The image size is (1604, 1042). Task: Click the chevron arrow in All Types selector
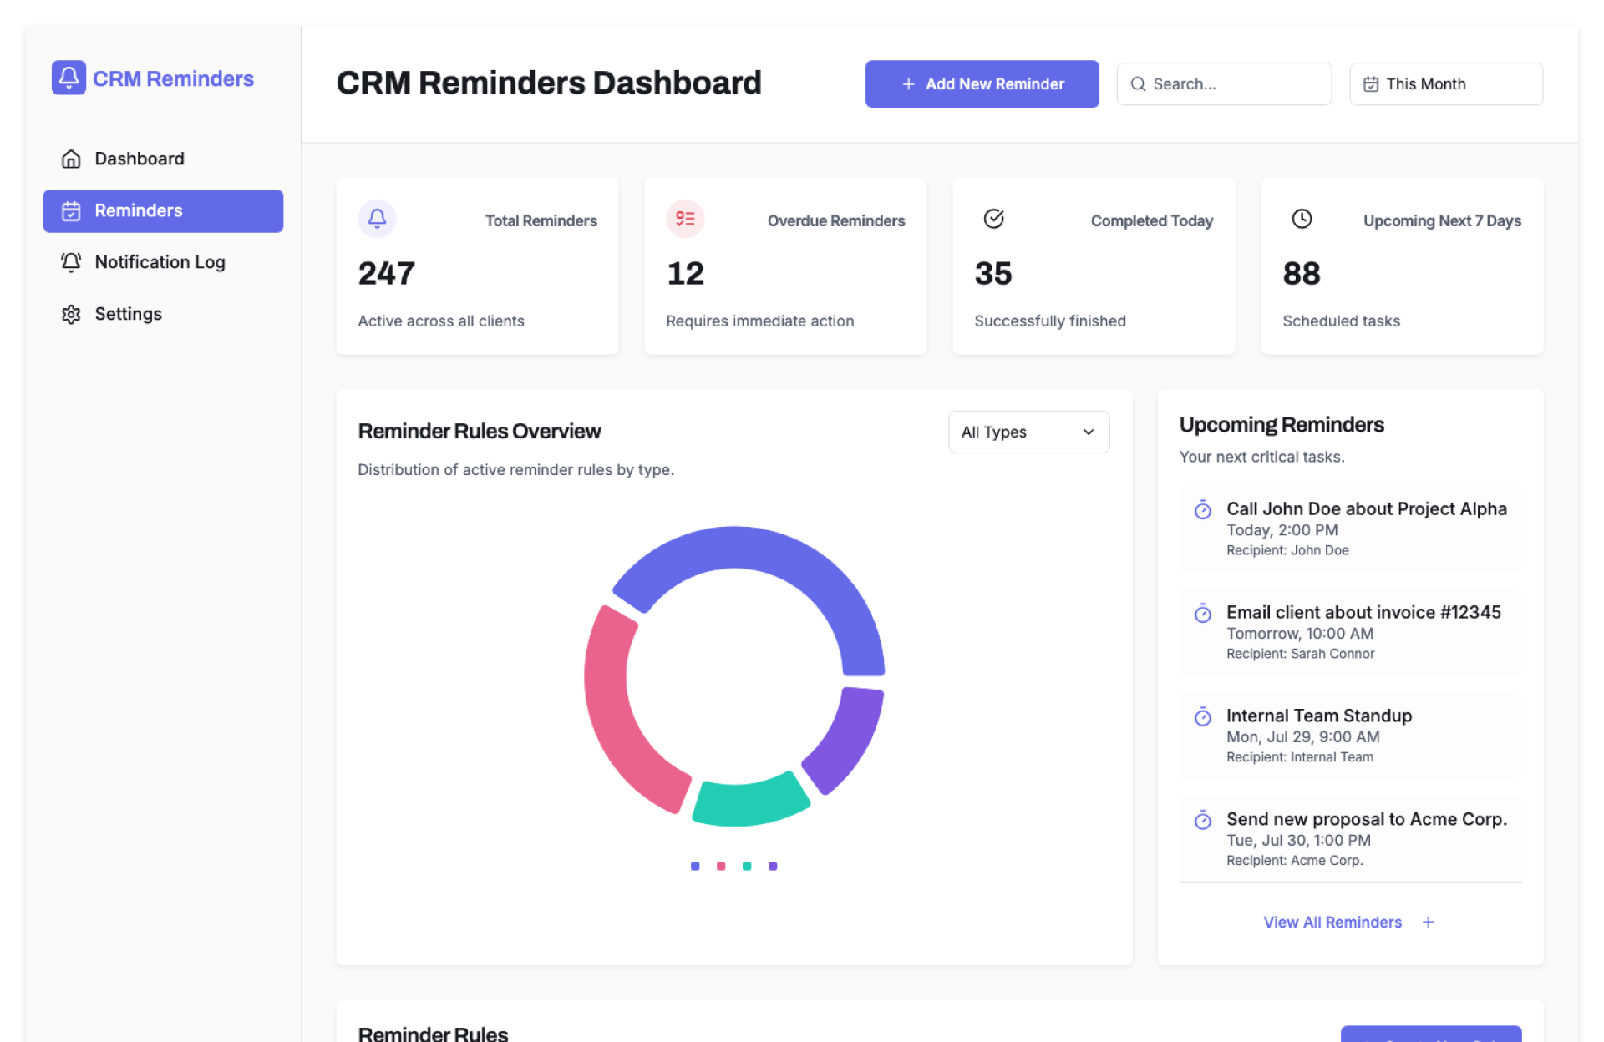[1088, 432]
